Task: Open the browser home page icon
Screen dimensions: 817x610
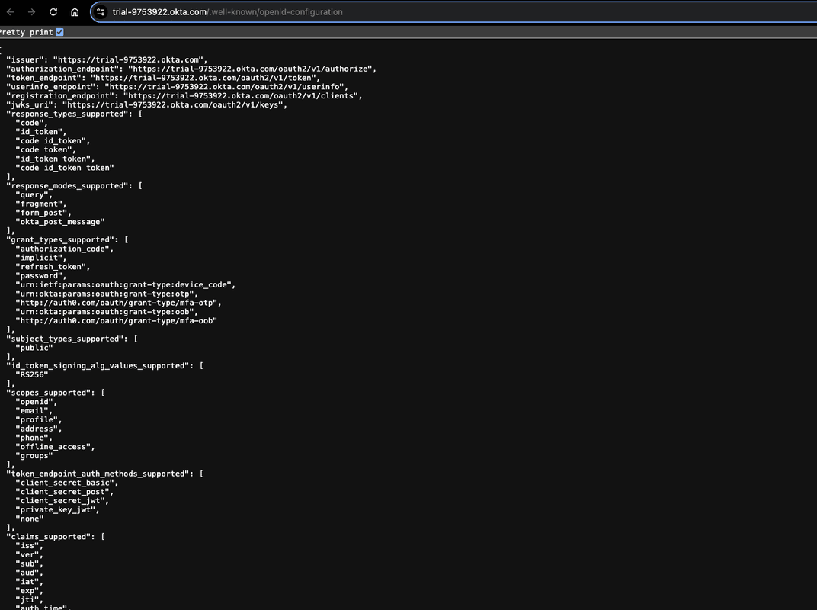Action: pos(74,11)
